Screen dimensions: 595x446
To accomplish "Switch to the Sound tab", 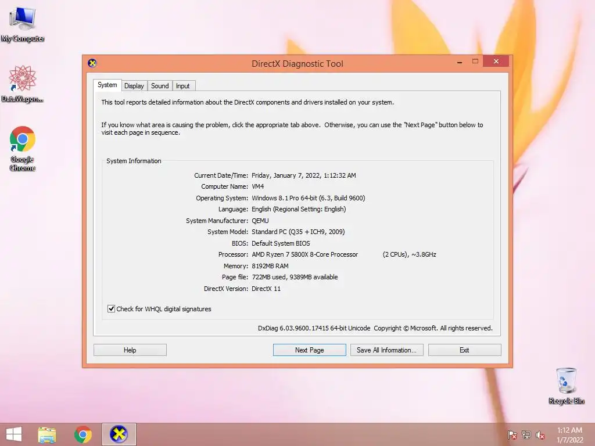I will point(160,86).
